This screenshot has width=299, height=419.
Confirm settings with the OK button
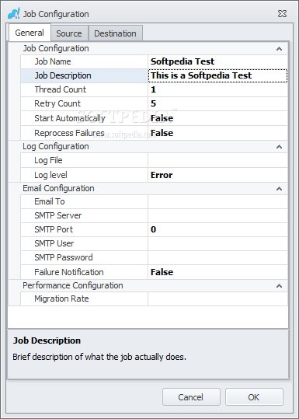point(254,397)
